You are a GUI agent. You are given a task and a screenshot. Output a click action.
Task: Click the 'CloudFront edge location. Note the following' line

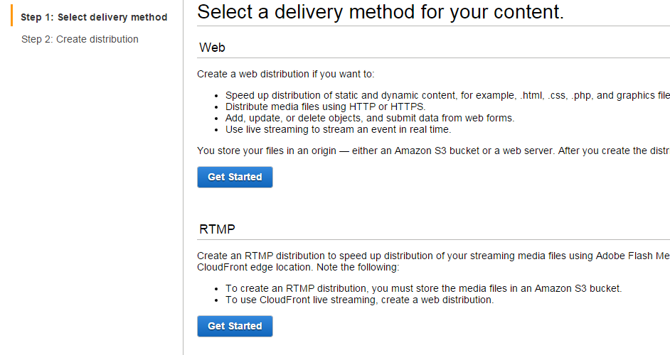(x=298, y=267)
